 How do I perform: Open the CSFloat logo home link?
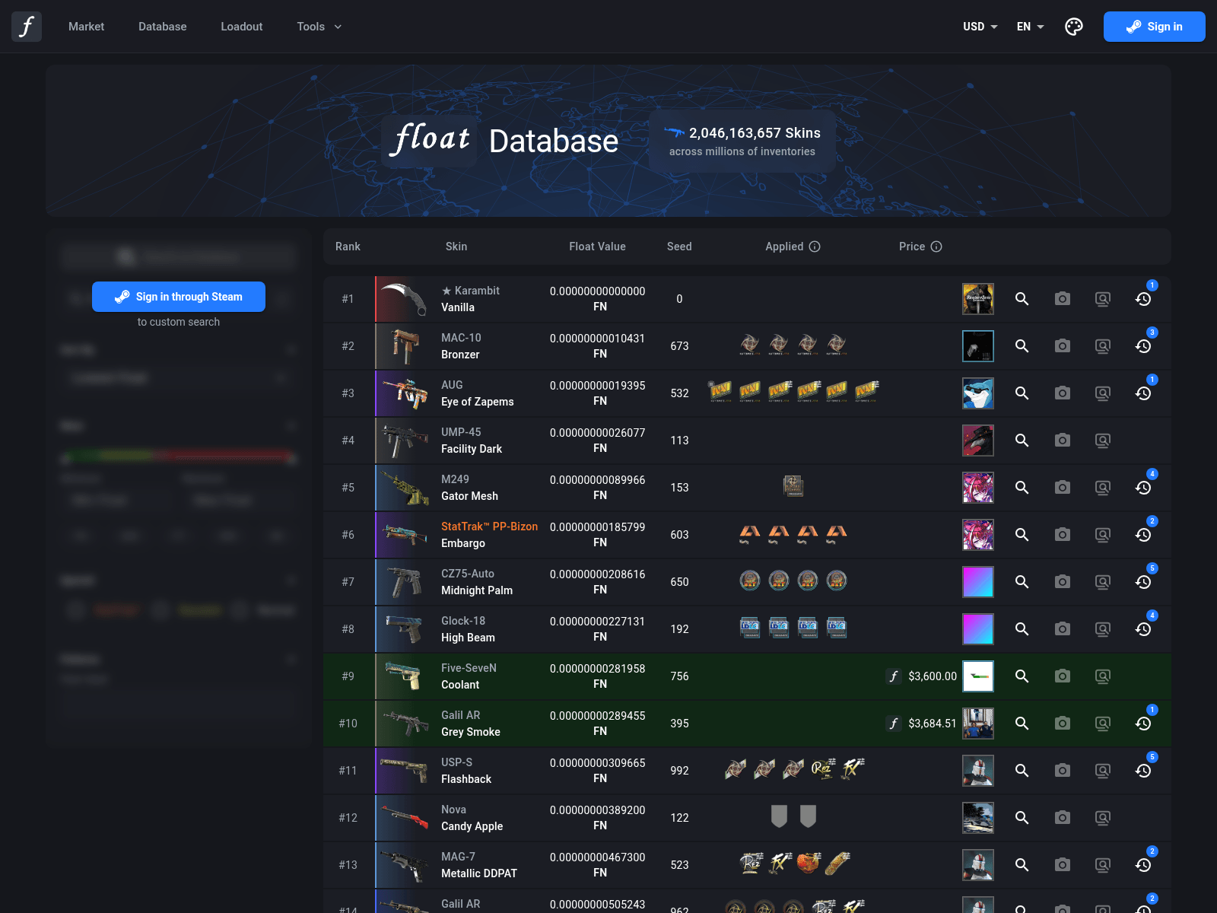(x=27, y=27)
